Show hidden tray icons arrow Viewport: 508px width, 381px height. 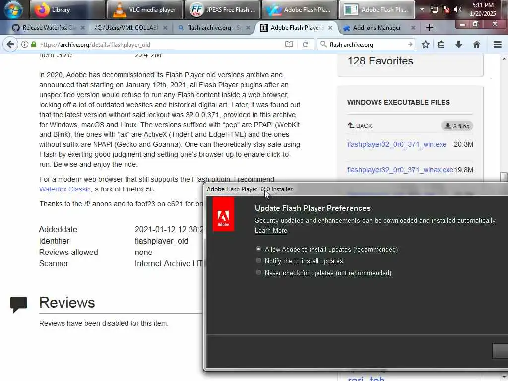[422, 10]
